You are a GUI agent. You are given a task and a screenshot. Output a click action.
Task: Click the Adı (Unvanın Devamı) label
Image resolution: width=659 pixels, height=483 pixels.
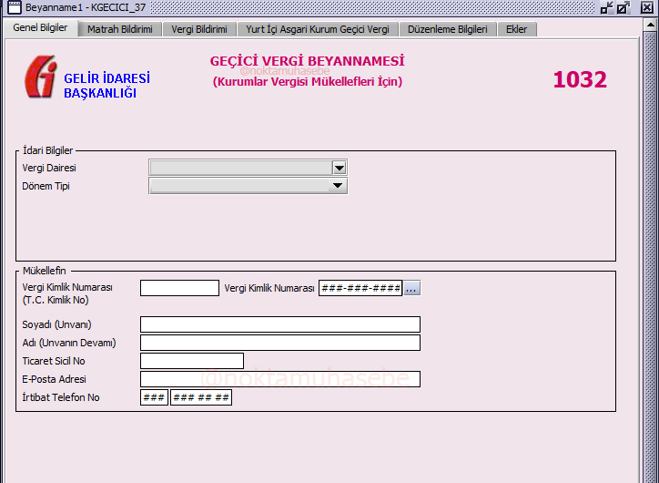[x=69, y=343]
